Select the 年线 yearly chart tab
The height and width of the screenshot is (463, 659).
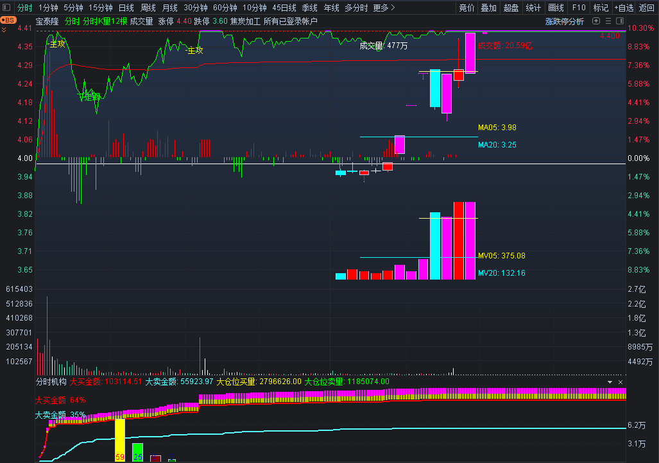[x=331, y=8]
